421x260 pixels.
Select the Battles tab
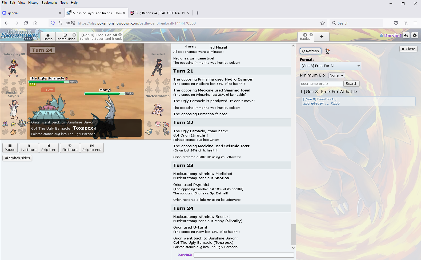click(x=305, y=37)
